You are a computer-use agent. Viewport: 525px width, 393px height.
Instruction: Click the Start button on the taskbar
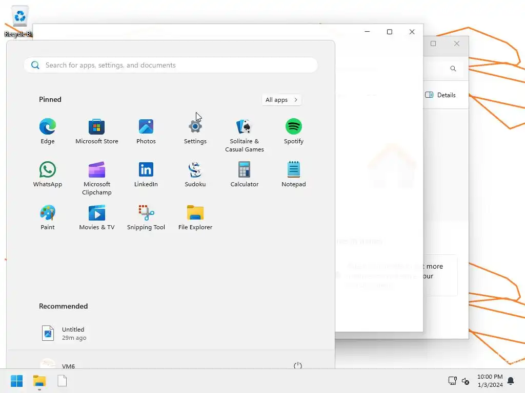coord(17,381)
